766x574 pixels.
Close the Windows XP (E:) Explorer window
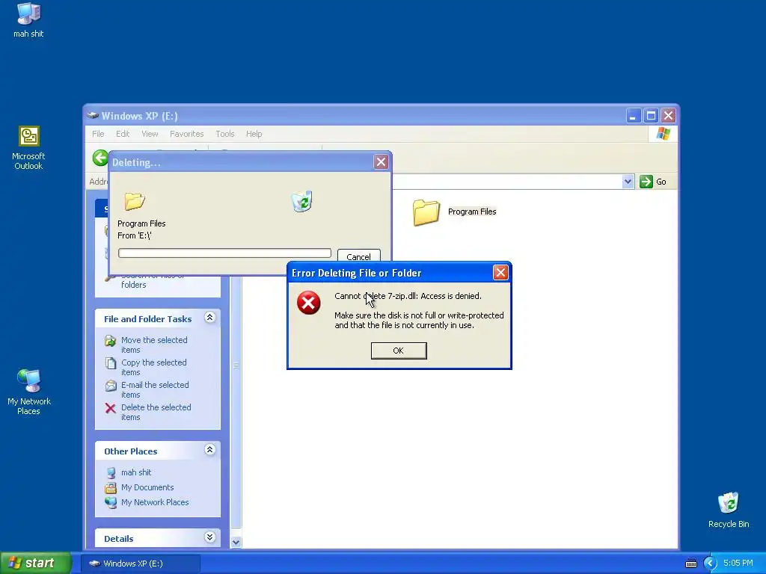click(668, 116)
